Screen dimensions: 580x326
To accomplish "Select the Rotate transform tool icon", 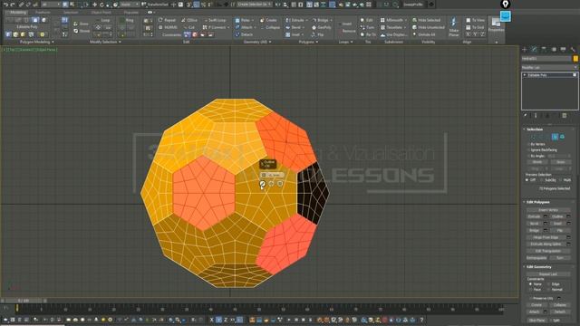I will (x=101, y=5).
